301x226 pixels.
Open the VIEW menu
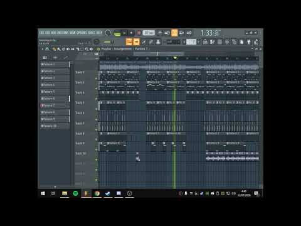72,33
